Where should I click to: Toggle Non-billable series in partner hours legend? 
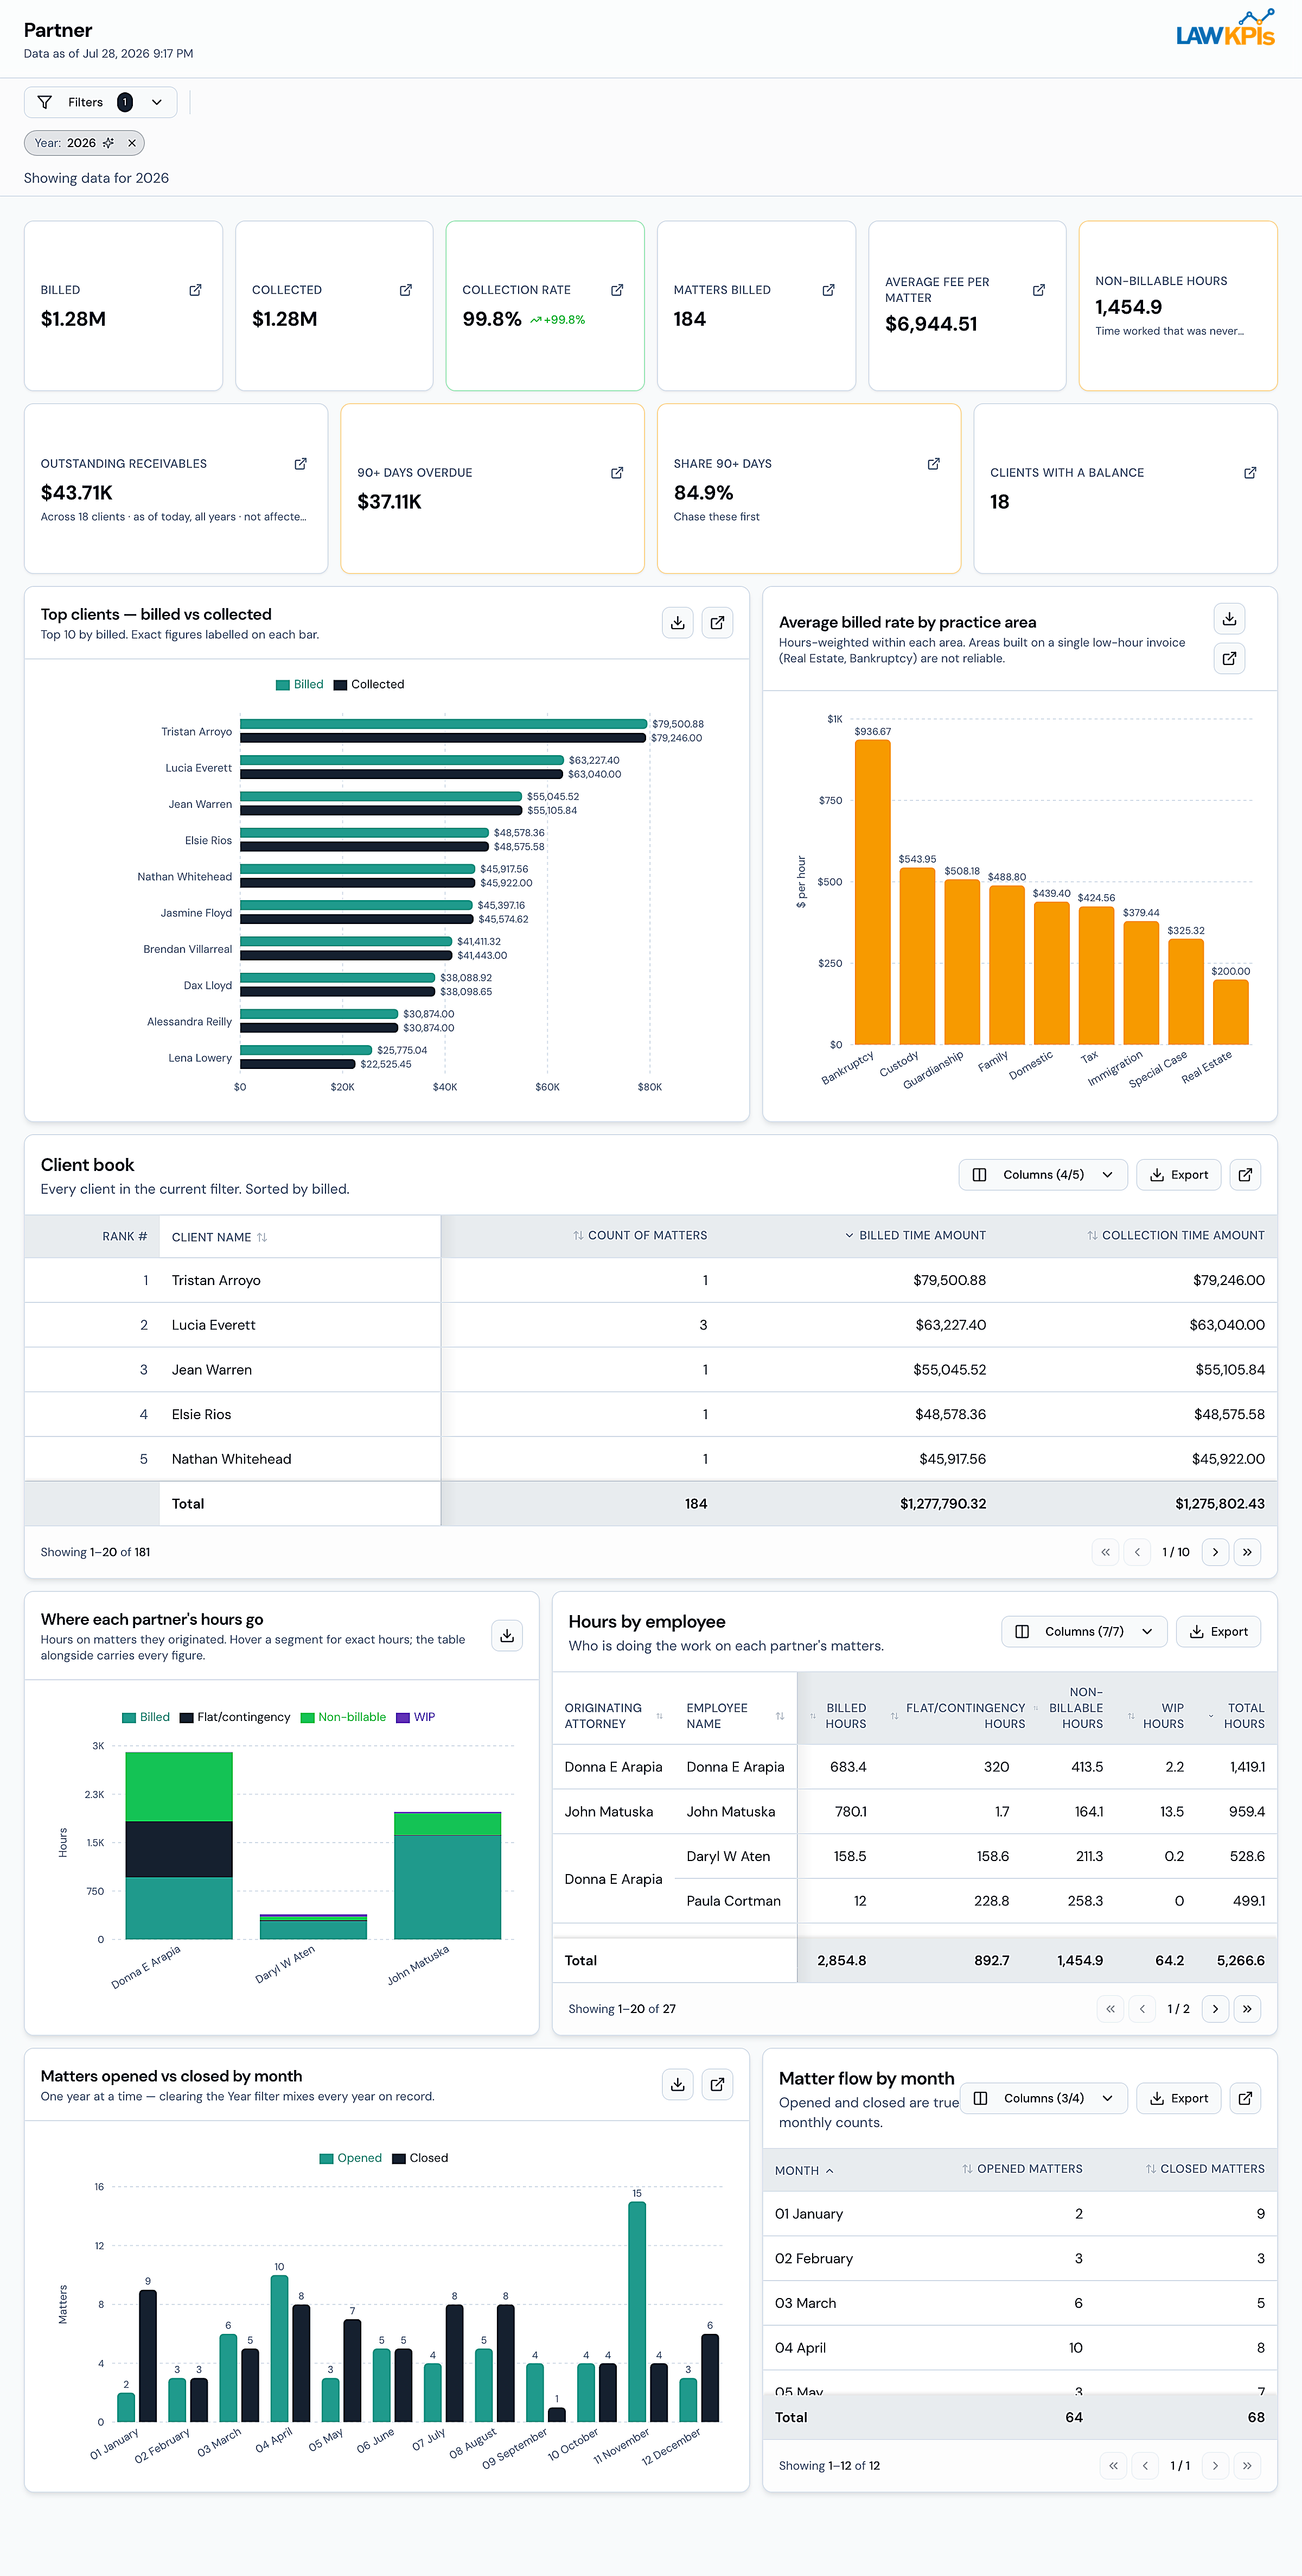(x=343, y=1718)
